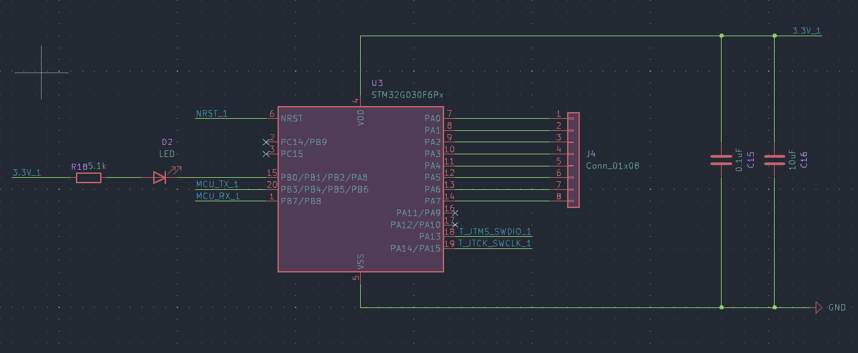Select the 5.1k resistor value
The height and width of the screenshot is (353, 858).
pyautogui.click(x=96, y=166)
